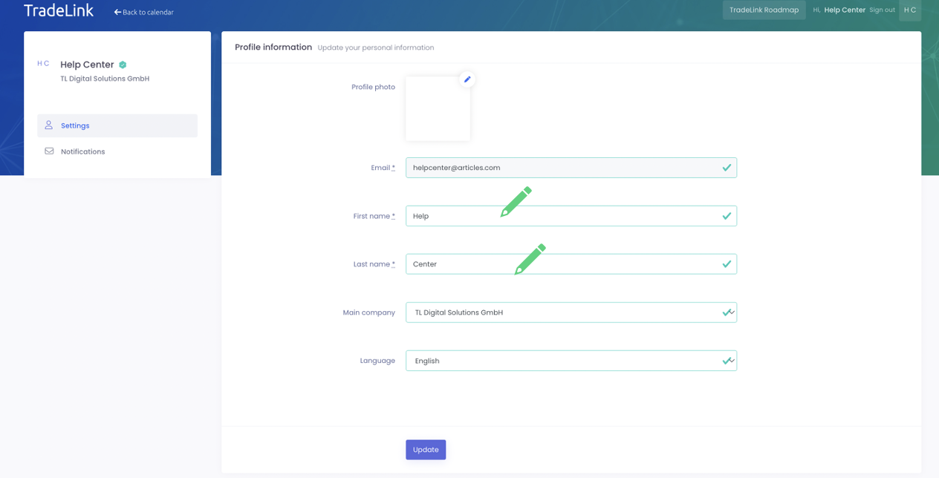The height and width of the screenshot is (478, 939).
Task: Click the profile photo edit pencil icon
Action: tap(467, 79)
